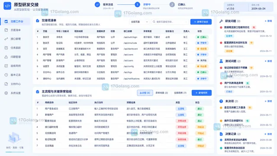The height and width of the screenshot is (156, 277).
Task: Open 交接工作台 via its sidebar icon
Action: pos(6,21)
